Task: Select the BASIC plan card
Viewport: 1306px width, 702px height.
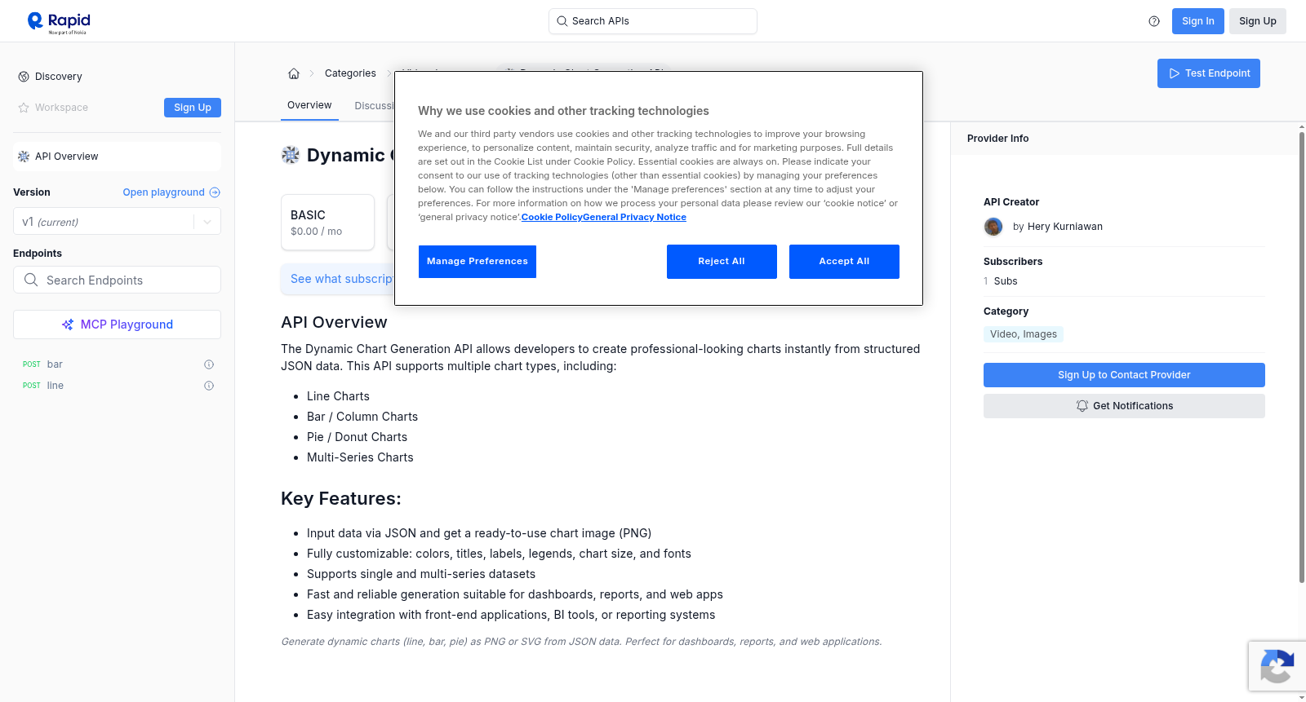Action: [x=327, y=222]
